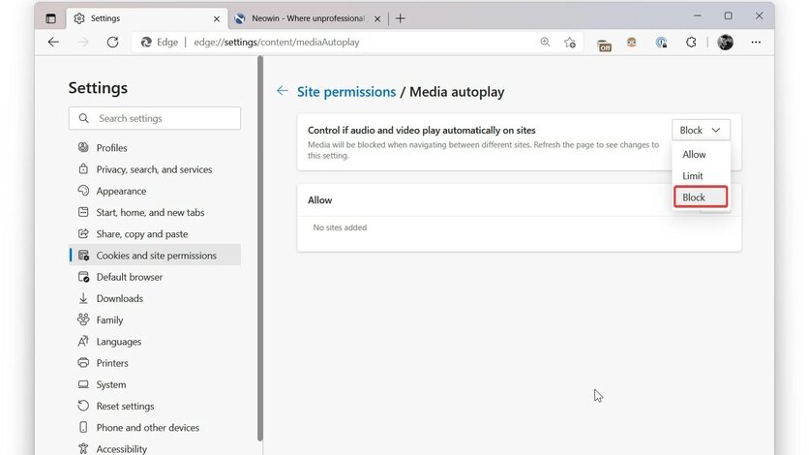Open Privacy, search, and services
The height and width of the screenshot is (455, 809).
coord(155,169)
